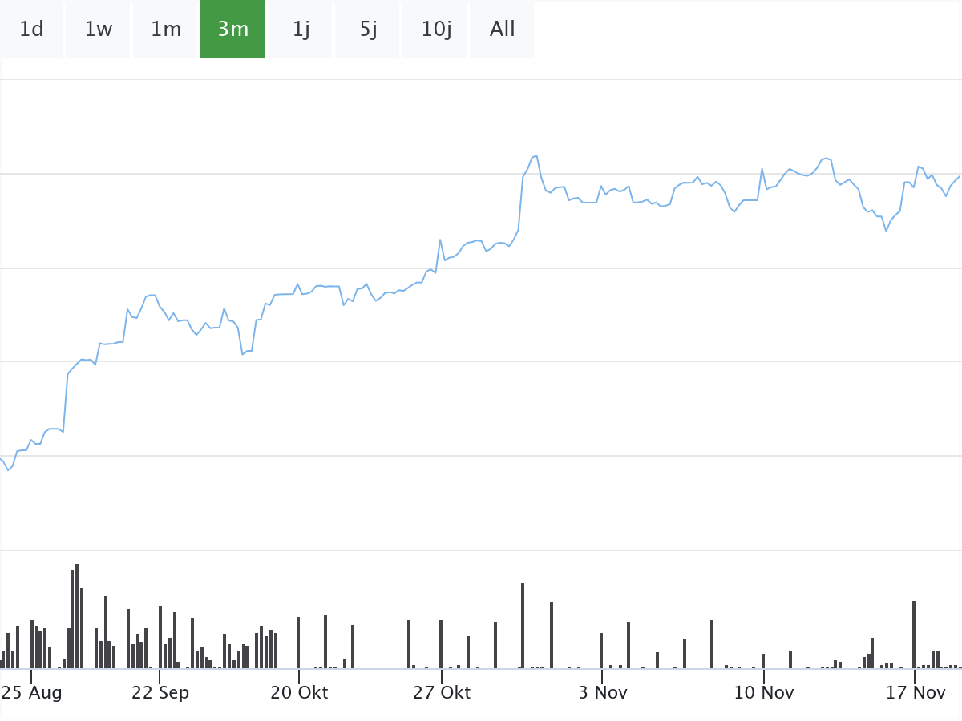
Task: Click the tall volume bar between 27 Okt and 3 Nov
Action: pyautogui.click(x=523, y=626)
